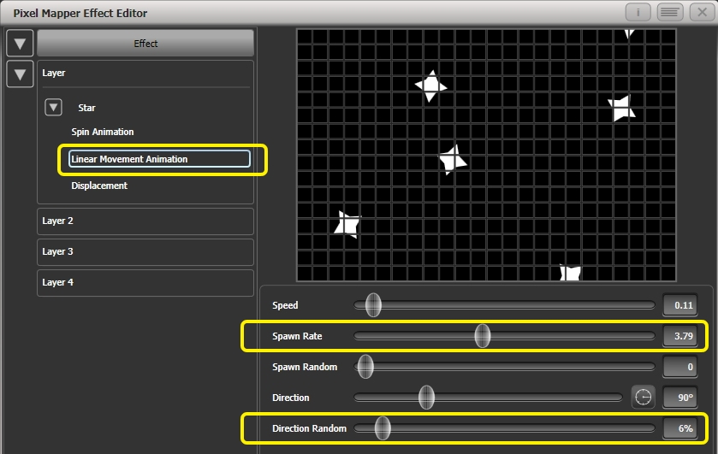The image size is (718, 454).
Task: Click the Effect button
Action: coord(145,44)
